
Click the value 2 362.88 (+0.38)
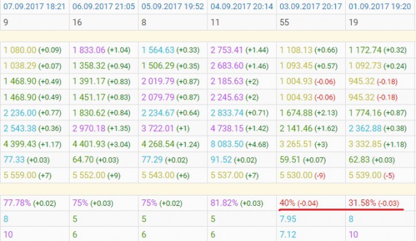[378, 129]
